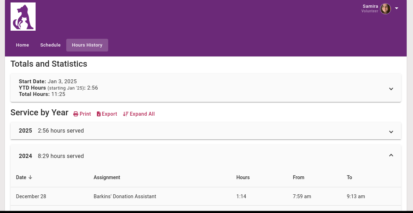
Task: Click the 2025 year label
Action: (x=25, y=131)
